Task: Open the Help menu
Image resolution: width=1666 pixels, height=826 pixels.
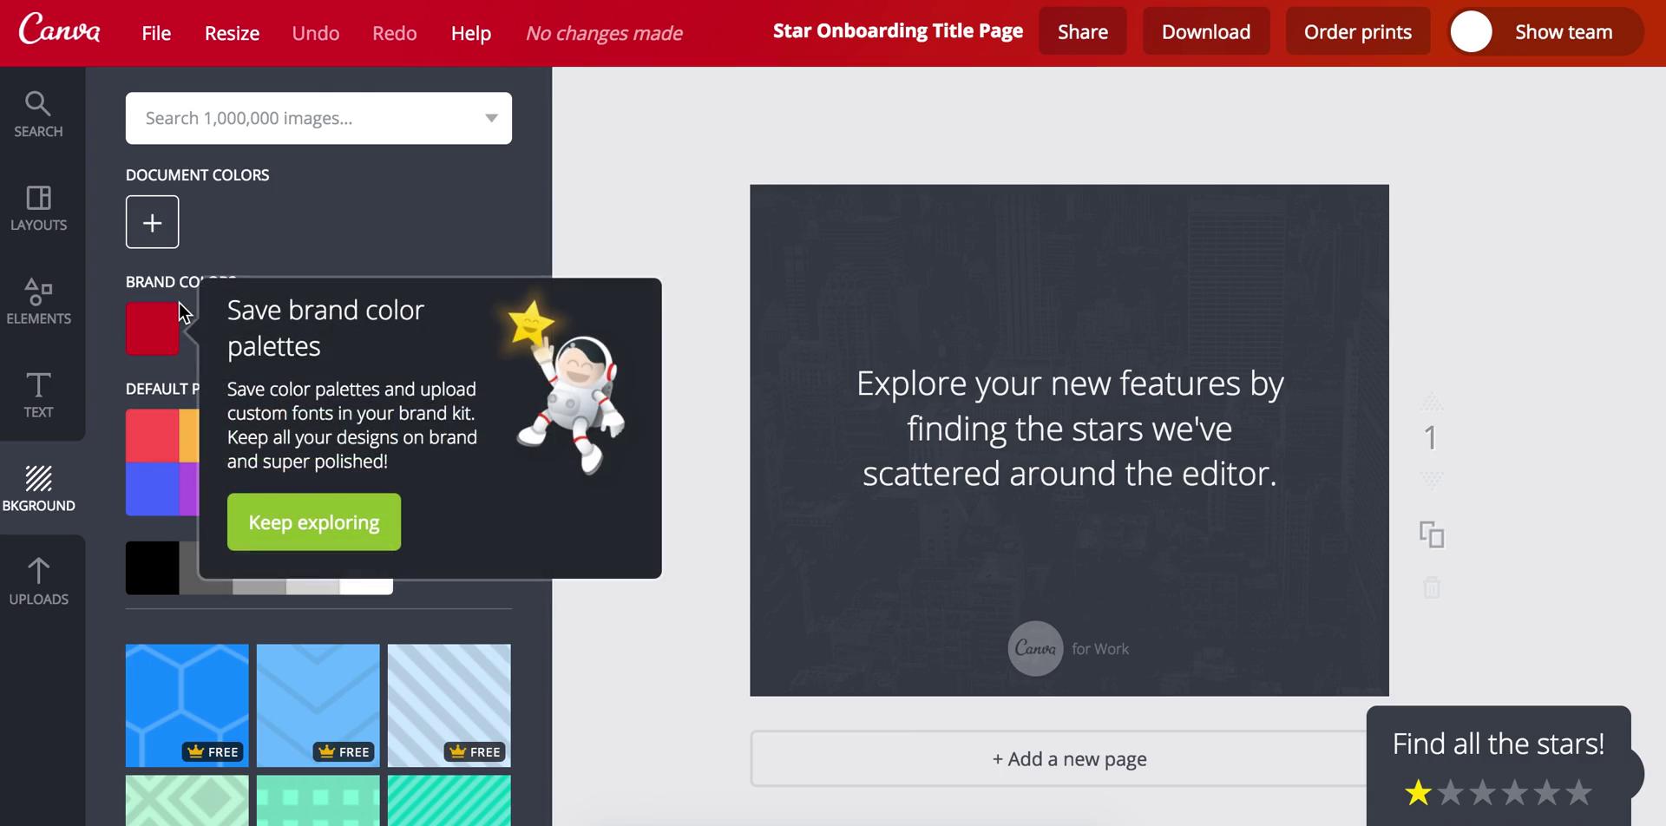Action: point(471,33)
